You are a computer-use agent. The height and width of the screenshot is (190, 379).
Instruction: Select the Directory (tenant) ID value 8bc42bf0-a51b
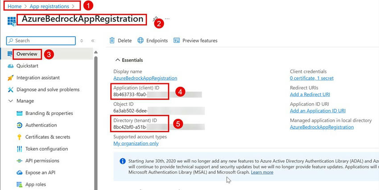pyautogui.click(x=130, y=127)
